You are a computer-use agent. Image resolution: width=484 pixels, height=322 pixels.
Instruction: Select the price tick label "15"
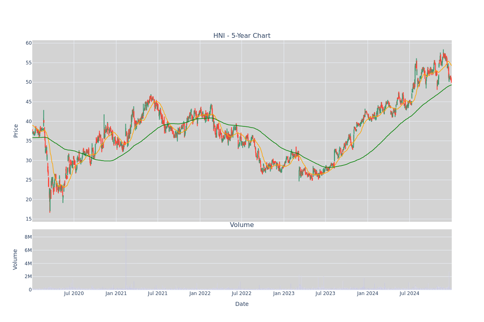coord(29,219)
